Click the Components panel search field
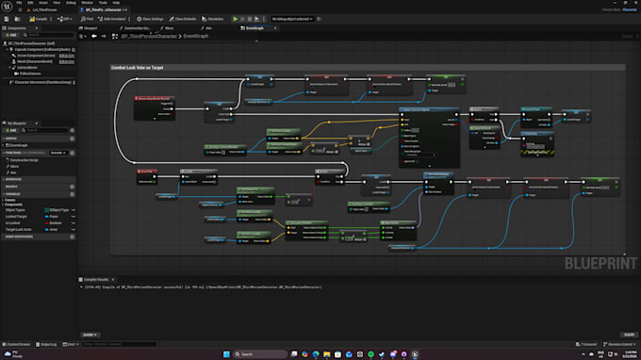 48,35
